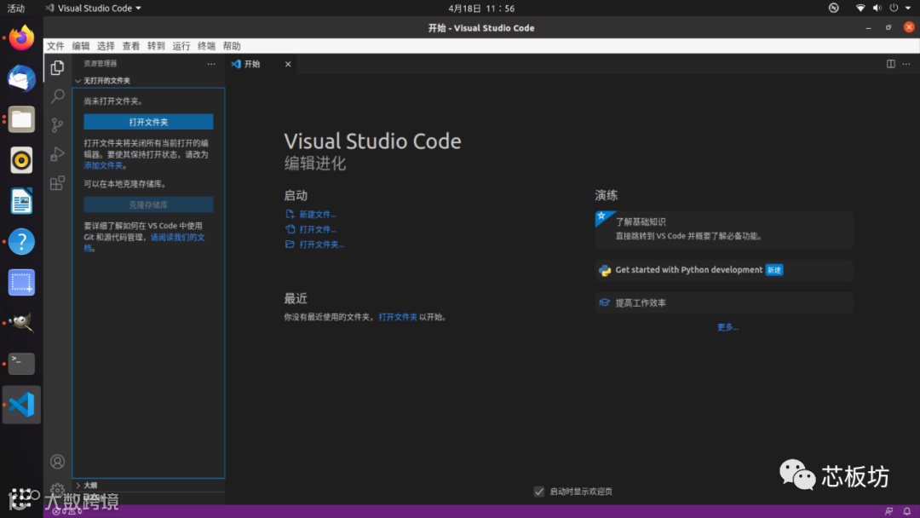Click 打开文件夹 link under 最近
This screenshot has width=920, height=518.
click(x=398, y=318)
